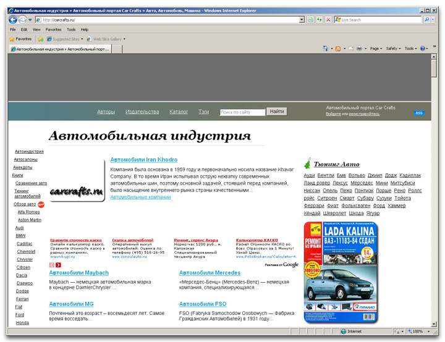Click the Live Search magnifier icon
The image size is (445, 342).
[x=426, y=20]
